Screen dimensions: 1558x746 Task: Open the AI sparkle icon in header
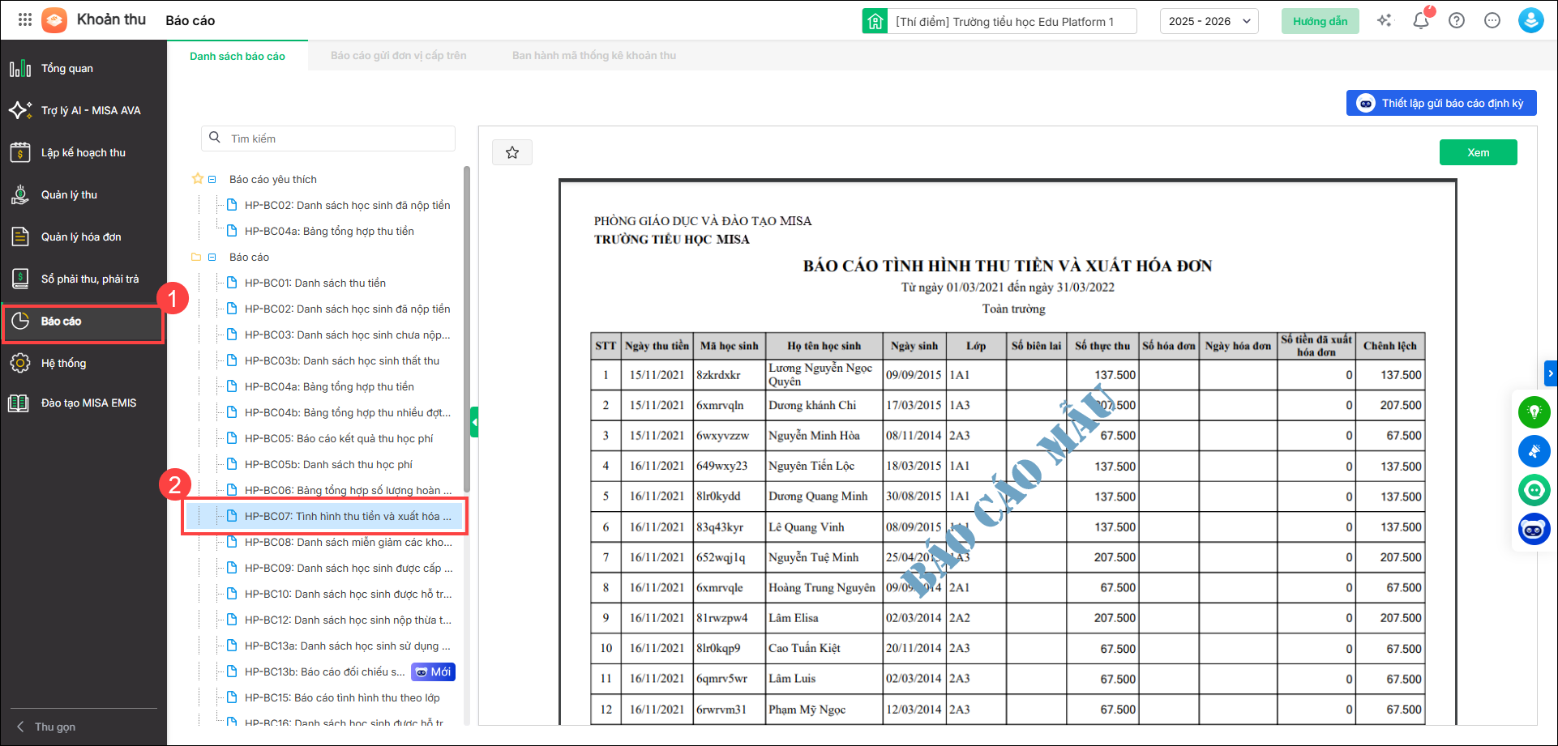point(1385,21)
